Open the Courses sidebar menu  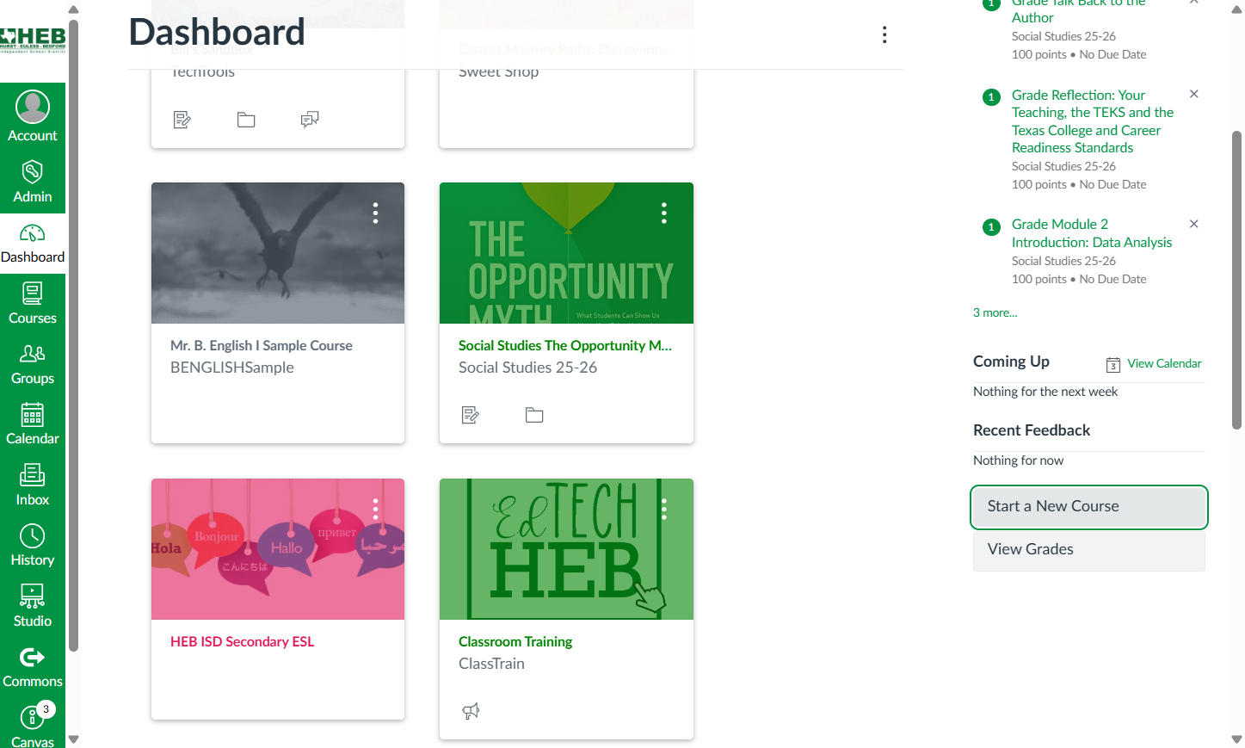[33, 304]
